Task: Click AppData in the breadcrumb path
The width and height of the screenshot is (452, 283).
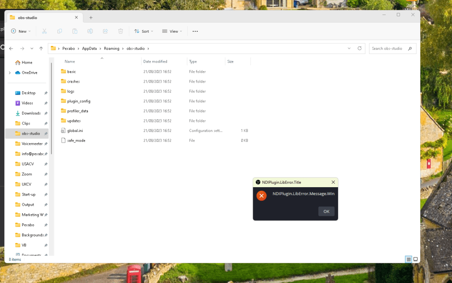Action: pyautogui.click(x=89, y=49)
